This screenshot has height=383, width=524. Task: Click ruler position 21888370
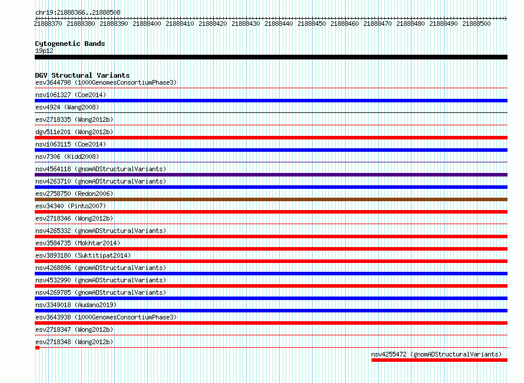[x=48, y=24]
